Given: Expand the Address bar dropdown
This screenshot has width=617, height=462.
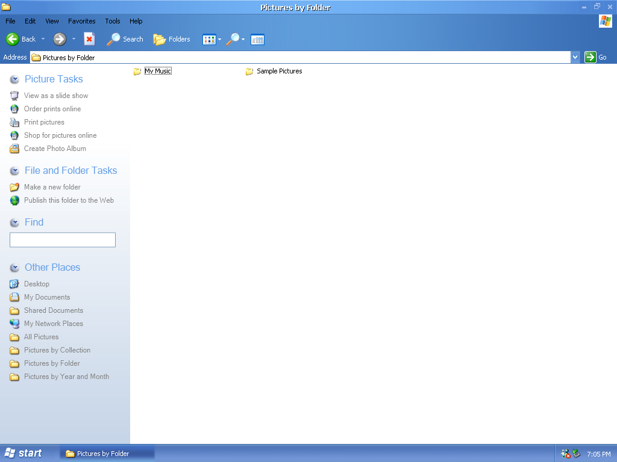Looking at the screenshot, I should [x=575, y=57].
